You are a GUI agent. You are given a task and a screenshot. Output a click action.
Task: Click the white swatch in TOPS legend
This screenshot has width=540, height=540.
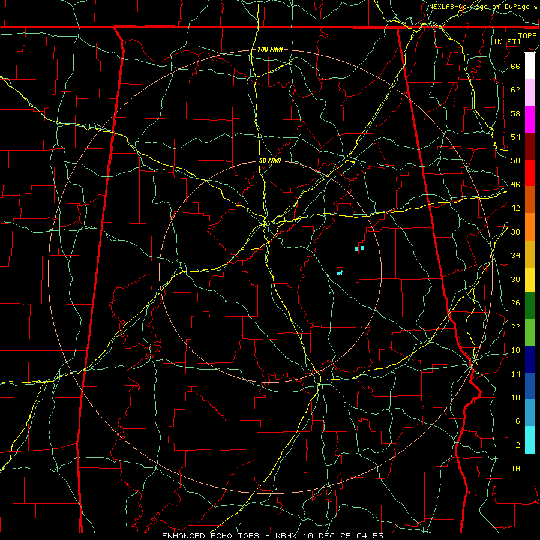pos(530,66)
